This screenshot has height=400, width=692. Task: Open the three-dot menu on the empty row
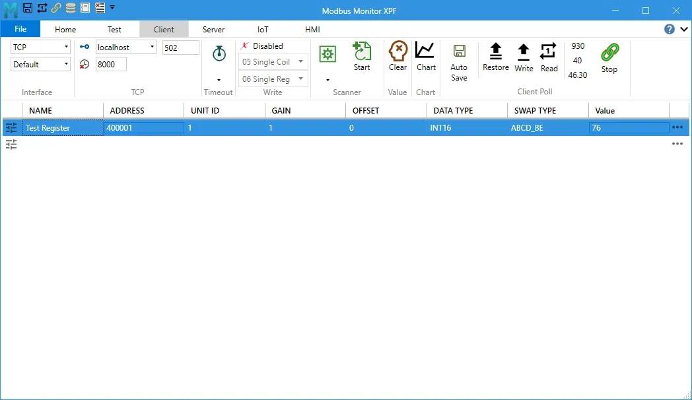point(677,144)
